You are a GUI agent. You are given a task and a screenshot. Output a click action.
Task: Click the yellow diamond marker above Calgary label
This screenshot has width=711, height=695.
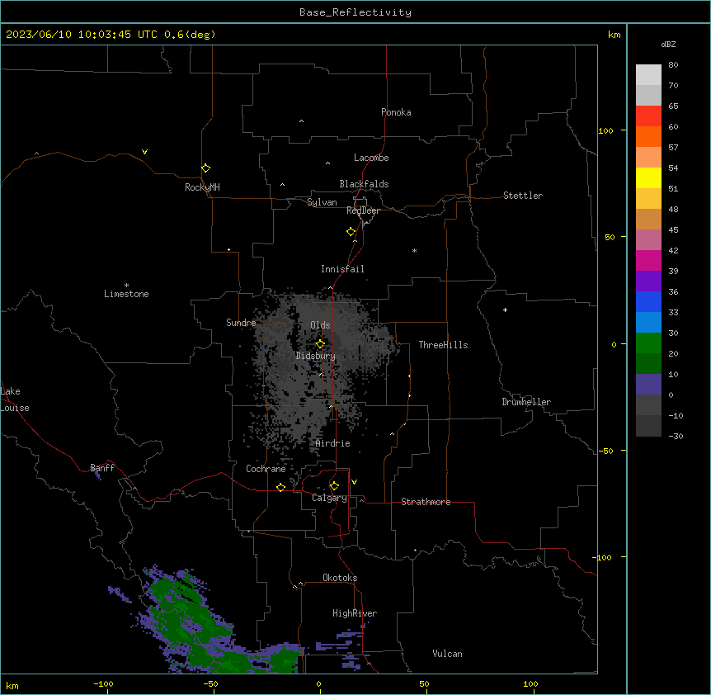(334, 486)
